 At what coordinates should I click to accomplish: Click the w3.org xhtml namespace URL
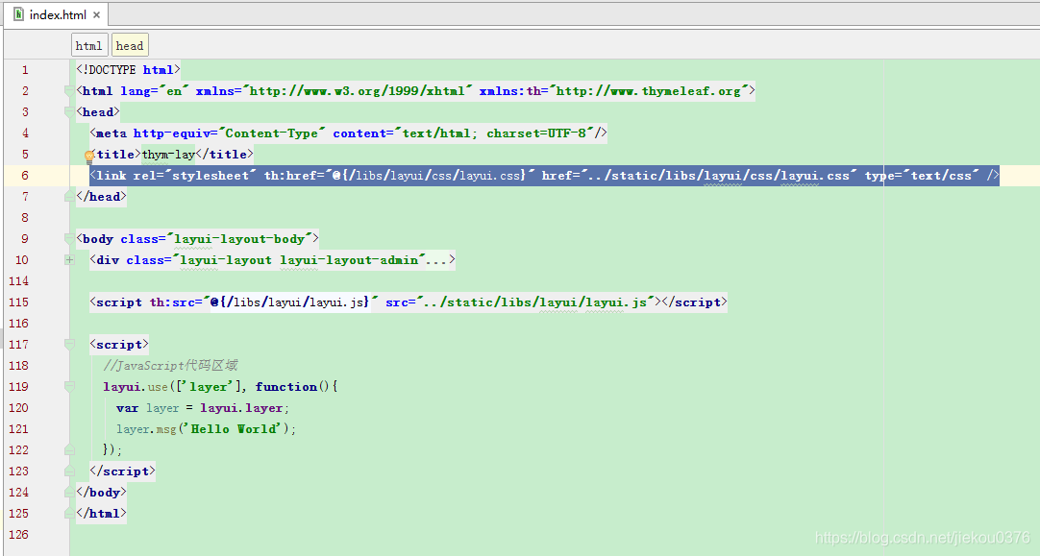358,91
